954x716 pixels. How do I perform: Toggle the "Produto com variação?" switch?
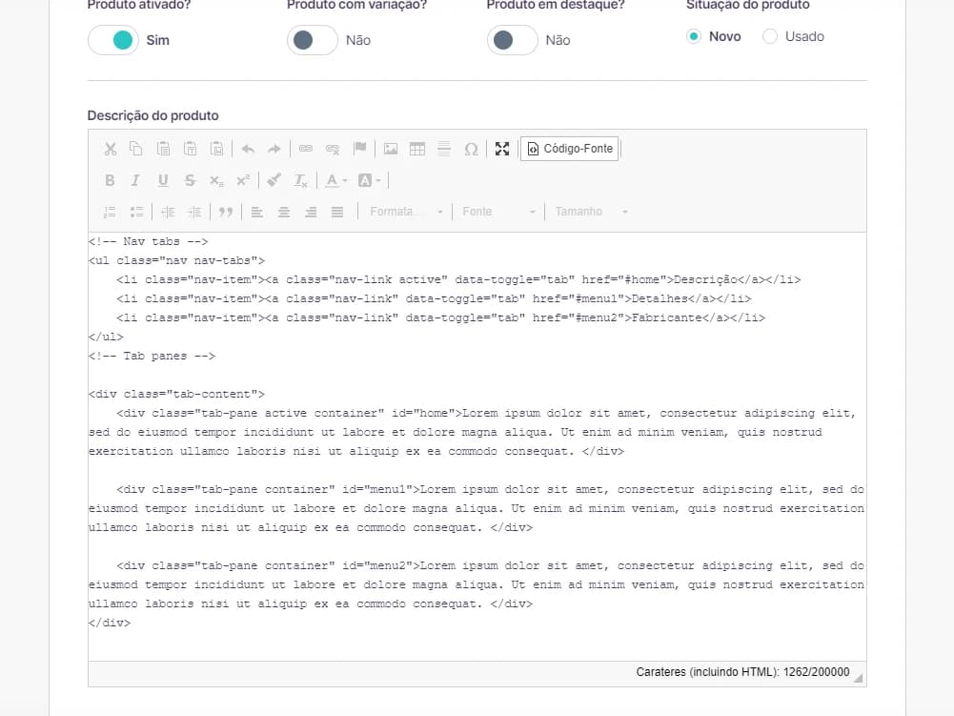(312, 40)
